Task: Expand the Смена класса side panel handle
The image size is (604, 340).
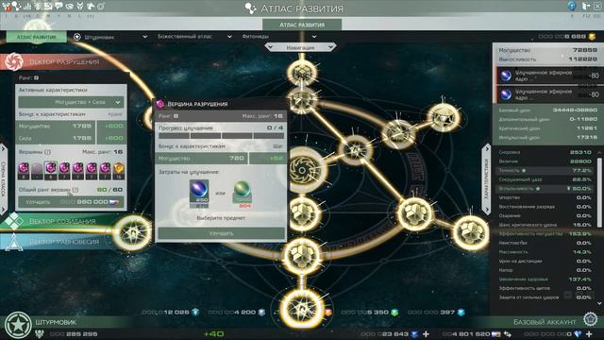Action: [4, 179]
